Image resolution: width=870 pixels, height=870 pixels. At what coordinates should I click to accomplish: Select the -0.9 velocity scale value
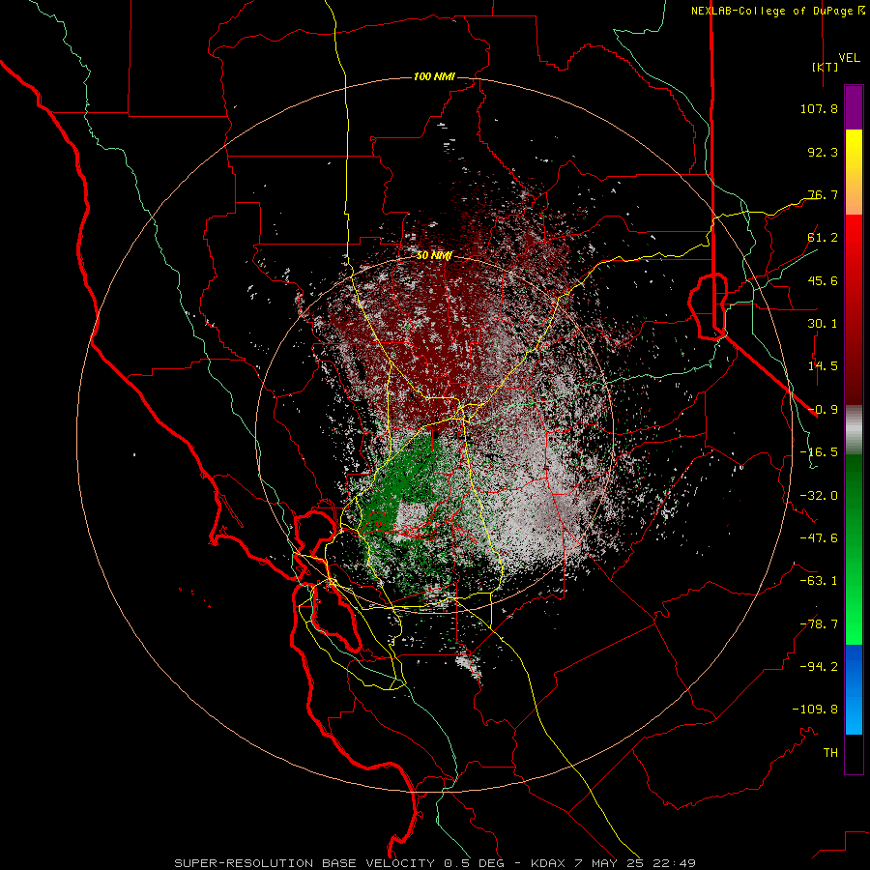(x=823, y=410)
